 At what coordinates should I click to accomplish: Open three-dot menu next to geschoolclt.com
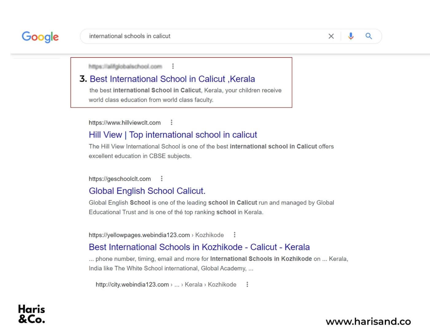(162, 179)
